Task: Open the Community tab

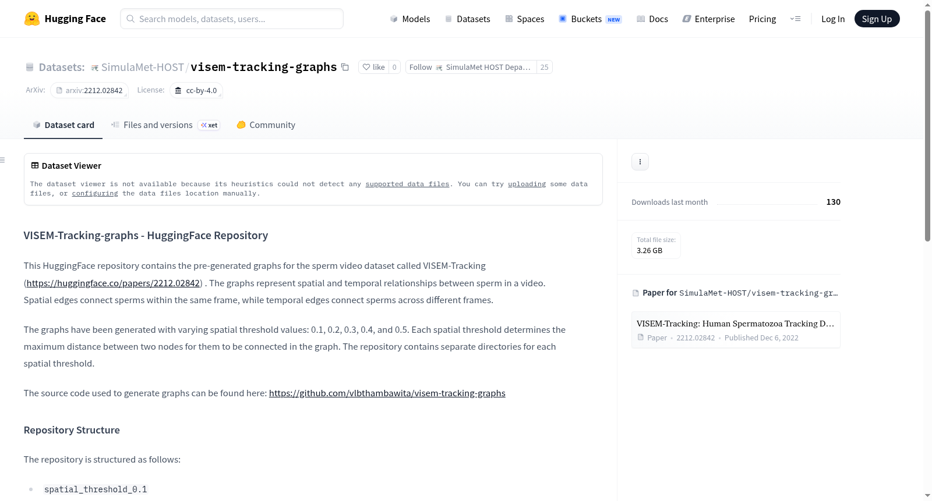Action: pos(266,125)
